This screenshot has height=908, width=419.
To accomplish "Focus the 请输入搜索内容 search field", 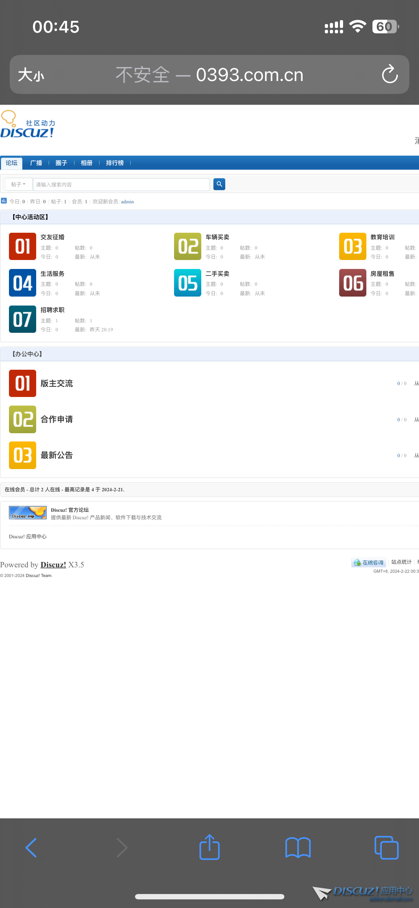I will coord(121,184).
